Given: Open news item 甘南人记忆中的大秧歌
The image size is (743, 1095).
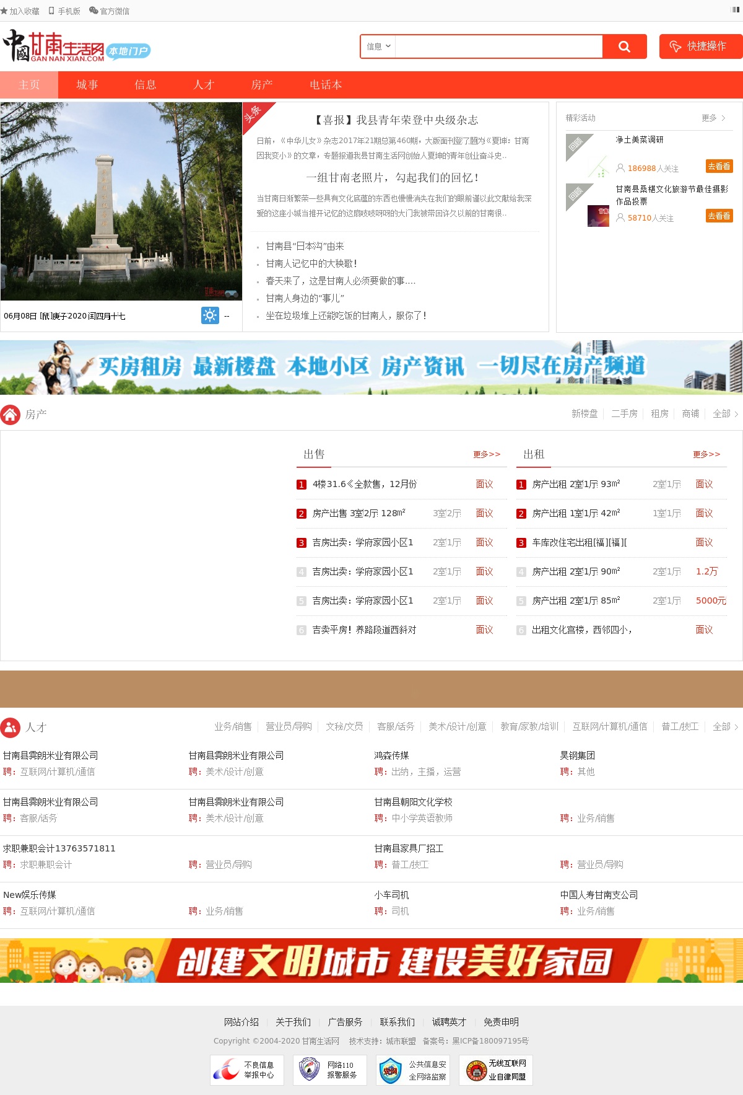Looking at the screenshot, I should click(x=311, y=264).
